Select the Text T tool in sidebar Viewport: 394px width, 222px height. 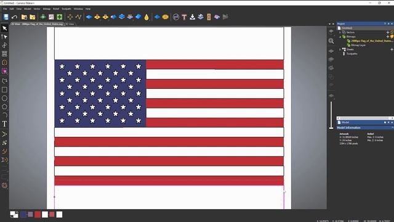tap(4, 123)
